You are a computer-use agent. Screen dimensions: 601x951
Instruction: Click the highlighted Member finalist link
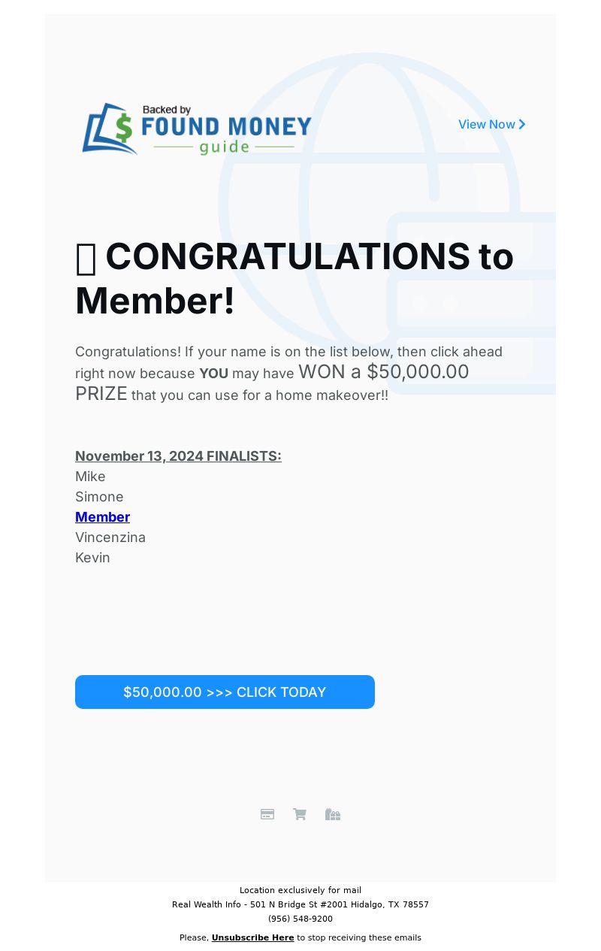pos(102,517)
